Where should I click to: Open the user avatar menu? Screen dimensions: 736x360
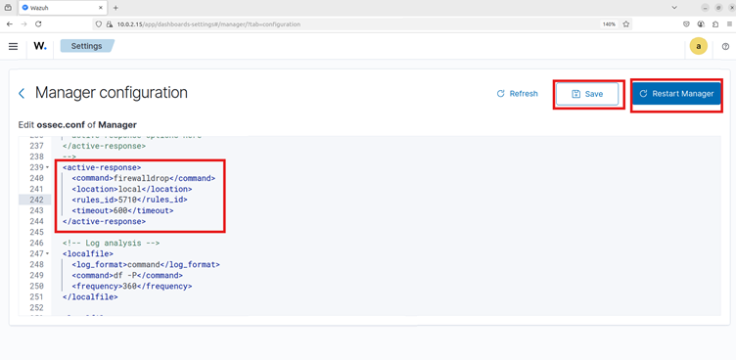699,46
